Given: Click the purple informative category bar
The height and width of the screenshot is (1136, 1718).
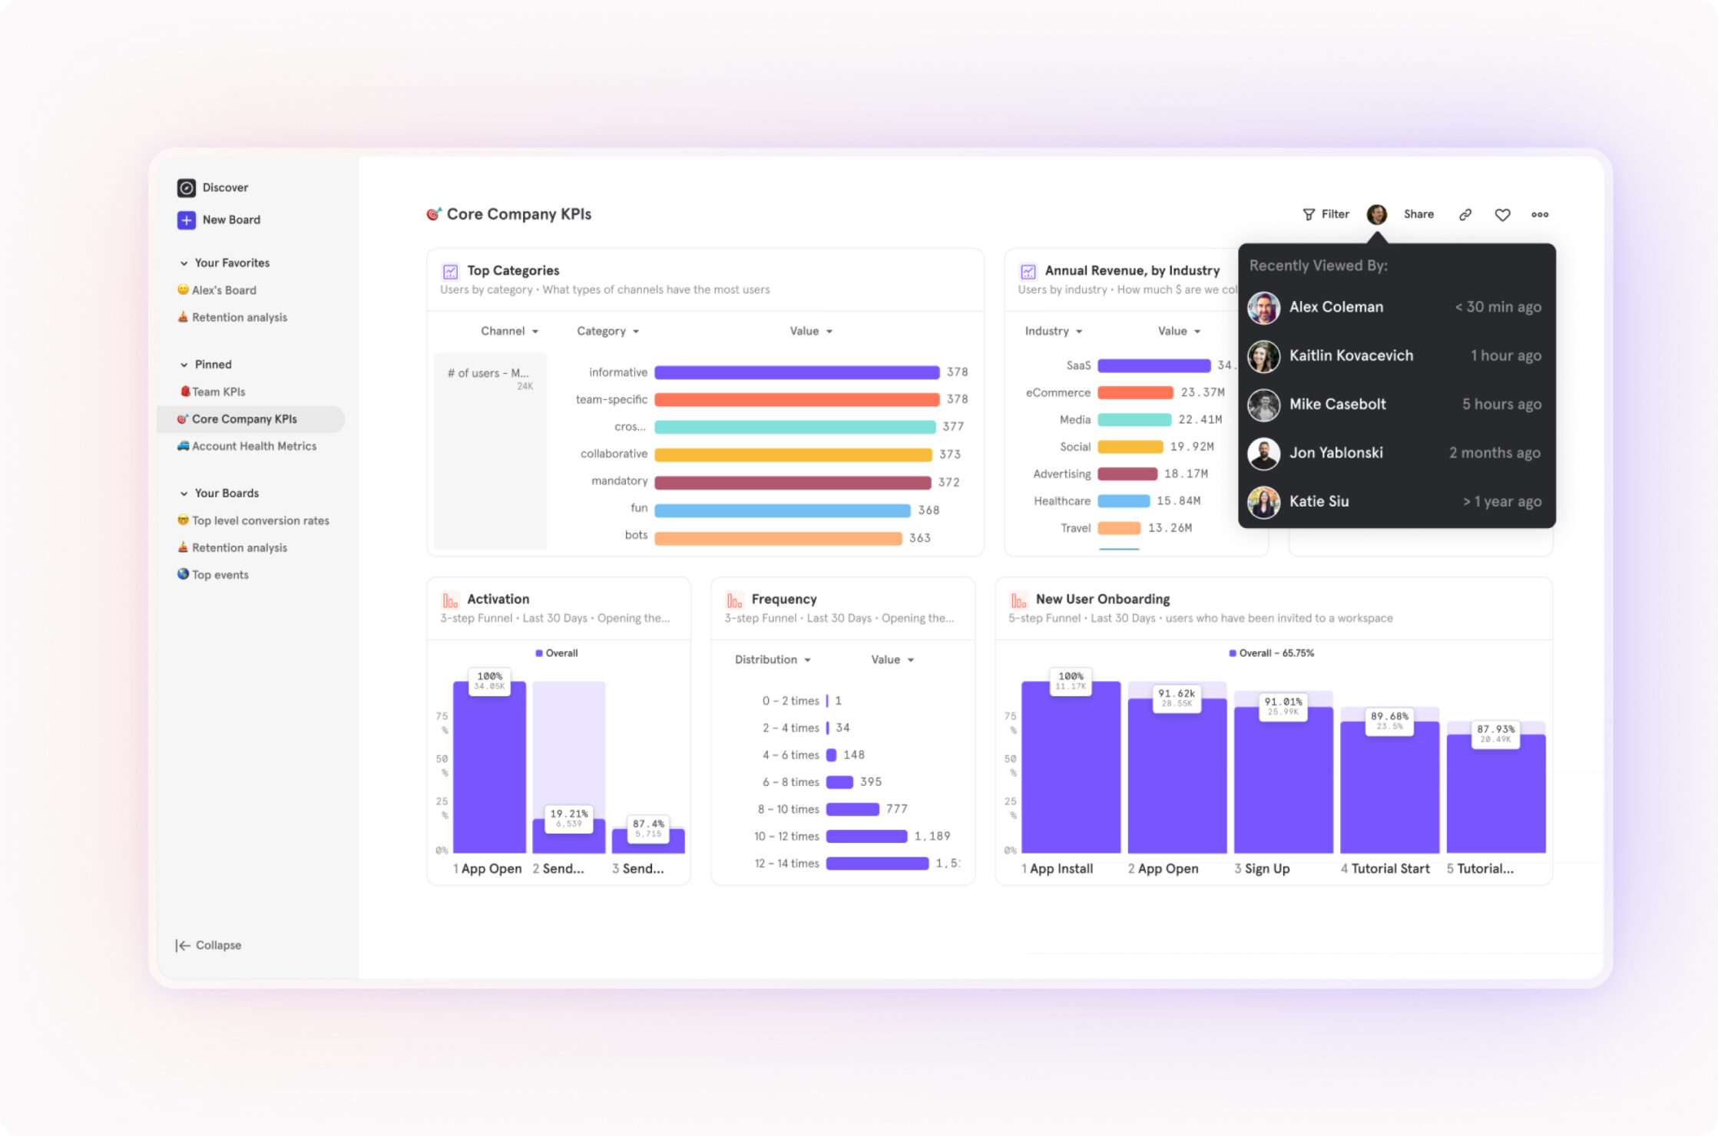Looking at the screenshot, I should pyautogui.click(x=796, y=372).
